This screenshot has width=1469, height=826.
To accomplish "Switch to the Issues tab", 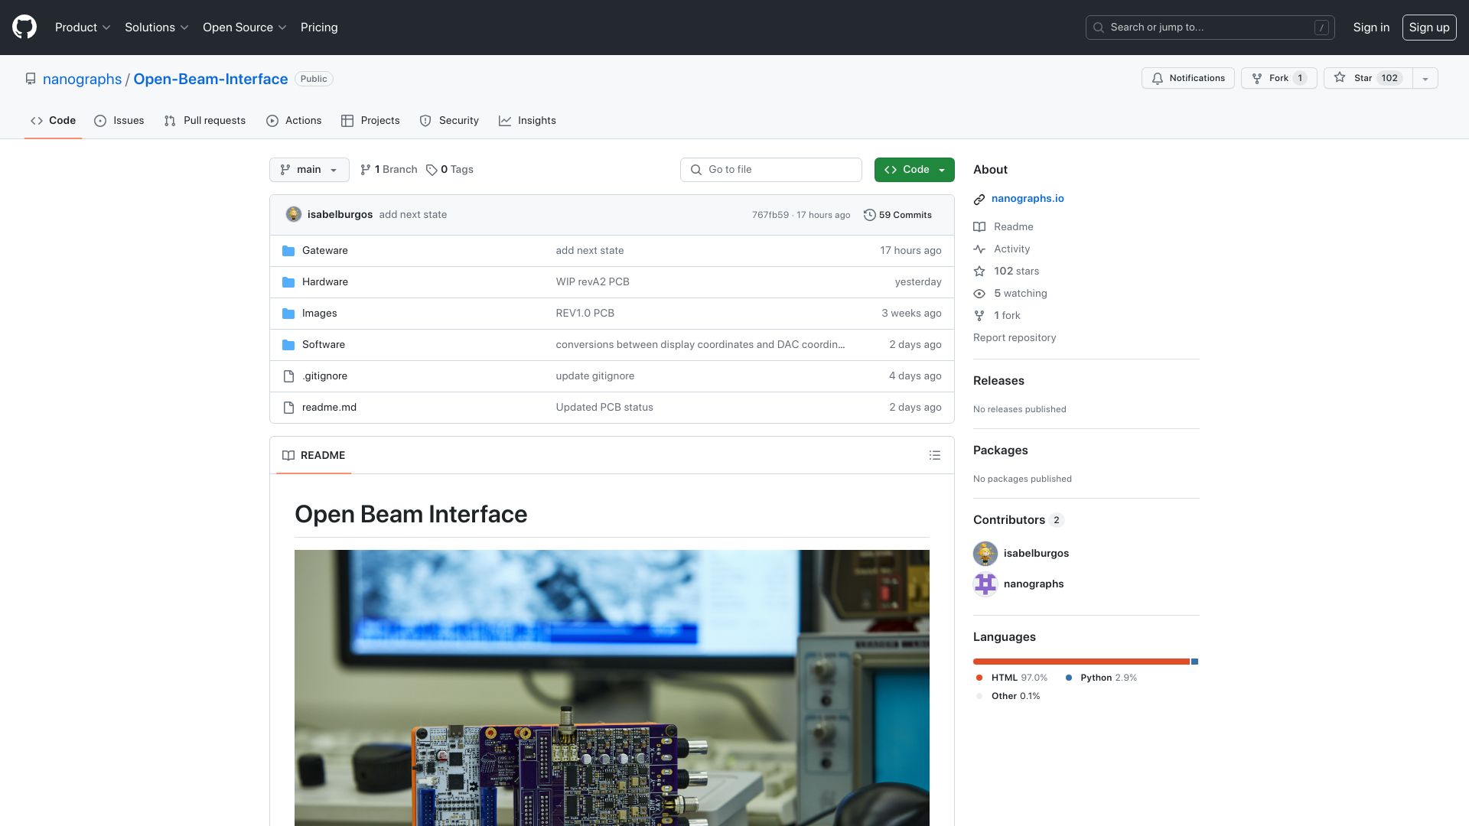I will tap(119, 121).
